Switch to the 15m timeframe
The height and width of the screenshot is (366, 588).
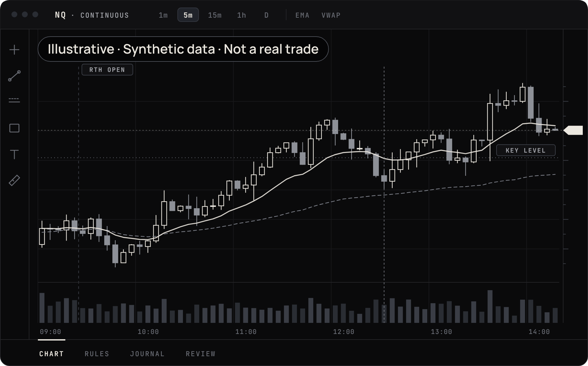(215, 15)
